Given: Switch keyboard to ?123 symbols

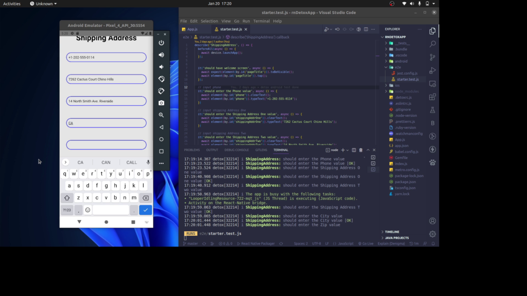Looking at the screenshot, I should coord(67,210).
